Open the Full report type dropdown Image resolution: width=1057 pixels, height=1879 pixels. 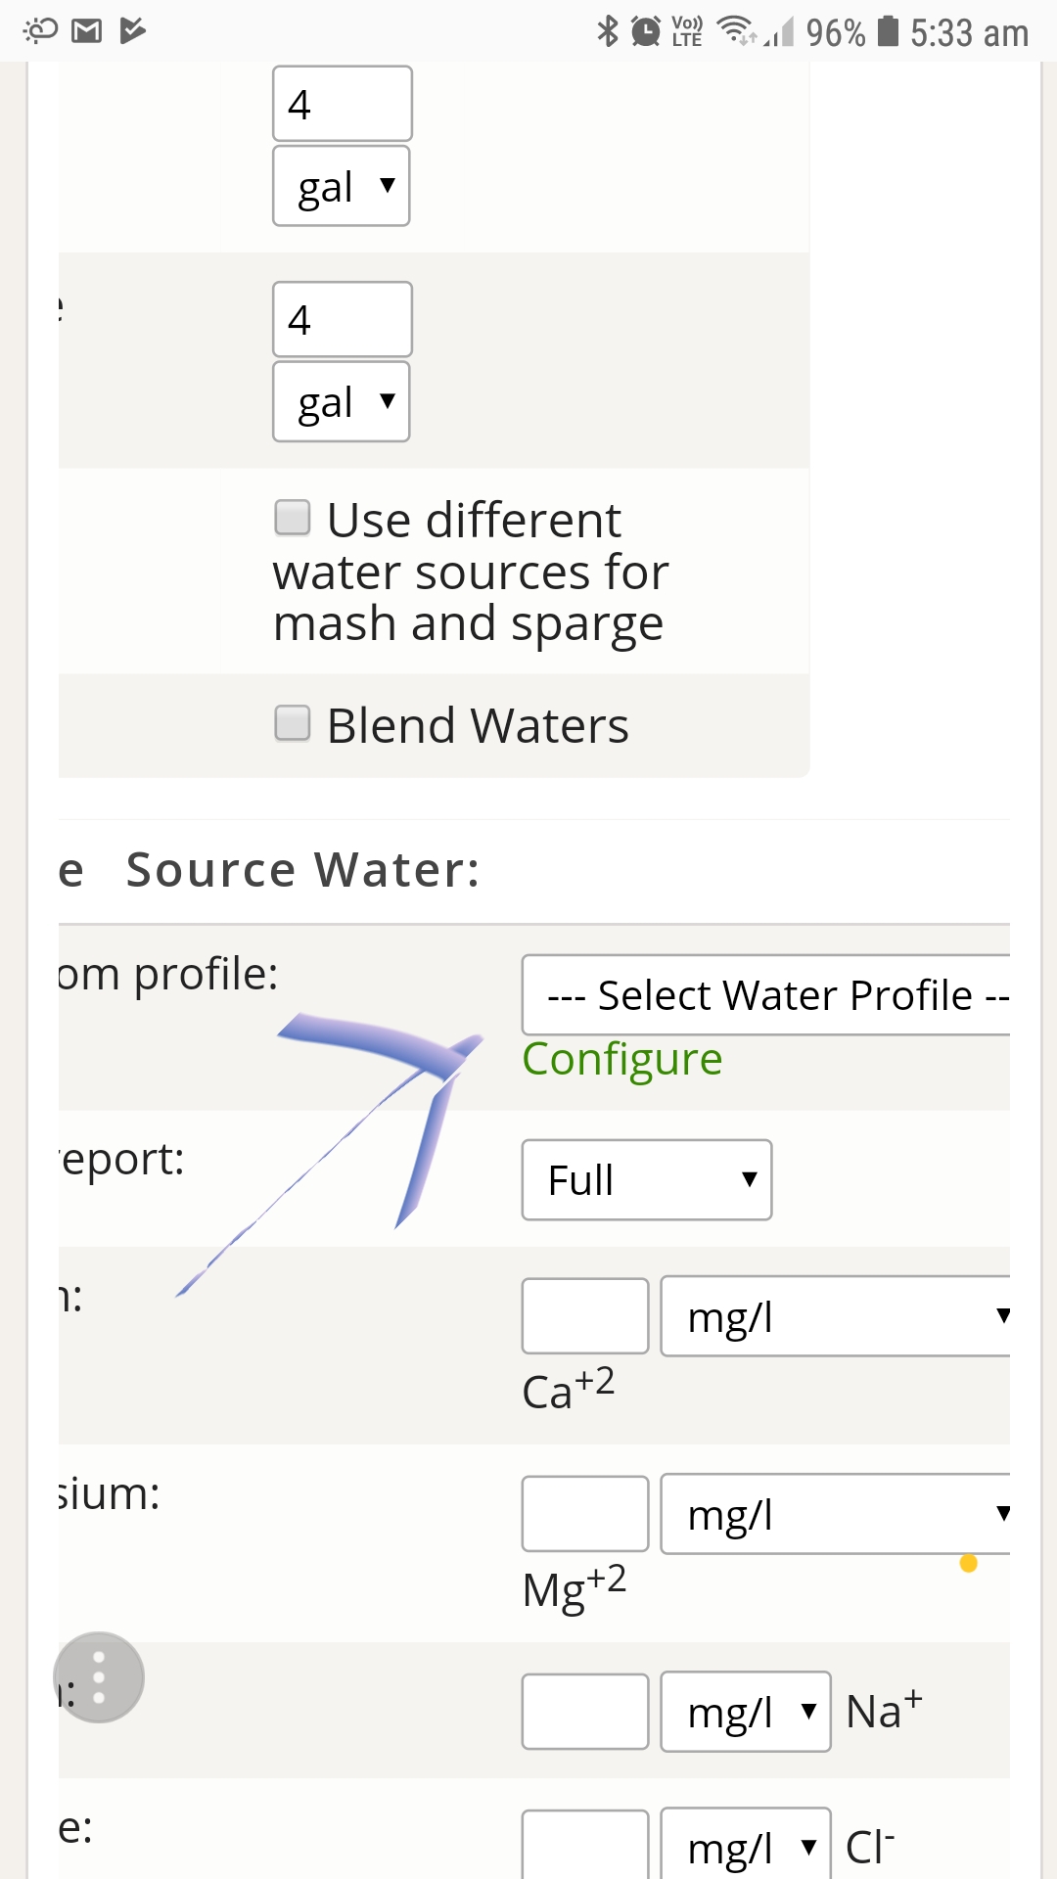[x=647, y=1180]
